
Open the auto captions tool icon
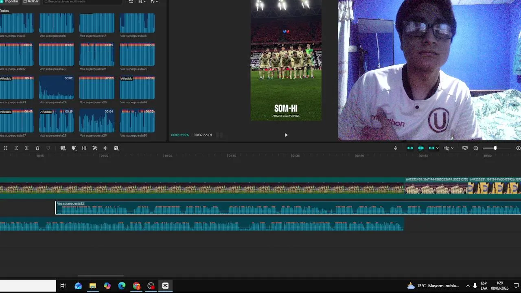[63, 148]
